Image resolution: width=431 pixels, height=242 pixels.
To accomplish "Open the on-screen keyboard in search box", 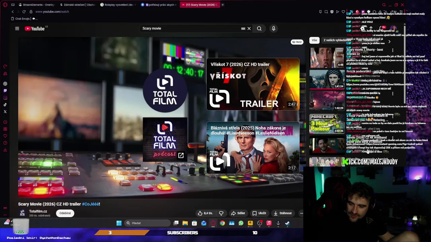I will [x=243, y=29].
